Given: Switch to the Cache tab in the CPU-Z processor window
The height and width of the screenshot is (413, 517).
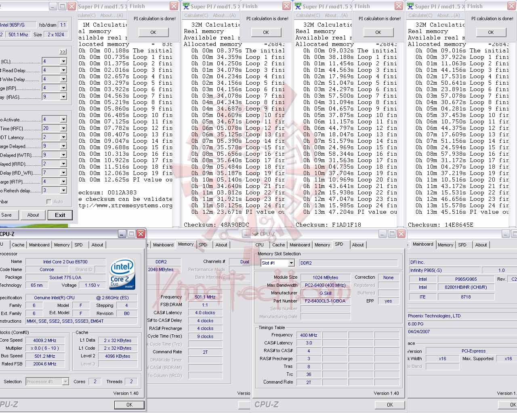Looking at the screenshot, I should 18,245.
